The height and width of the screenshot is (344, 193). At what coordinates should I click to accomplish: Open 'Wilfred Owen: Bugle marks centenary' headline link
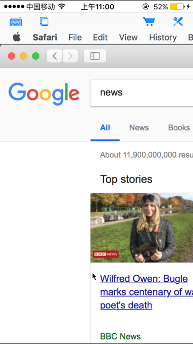tap(146, 292)
